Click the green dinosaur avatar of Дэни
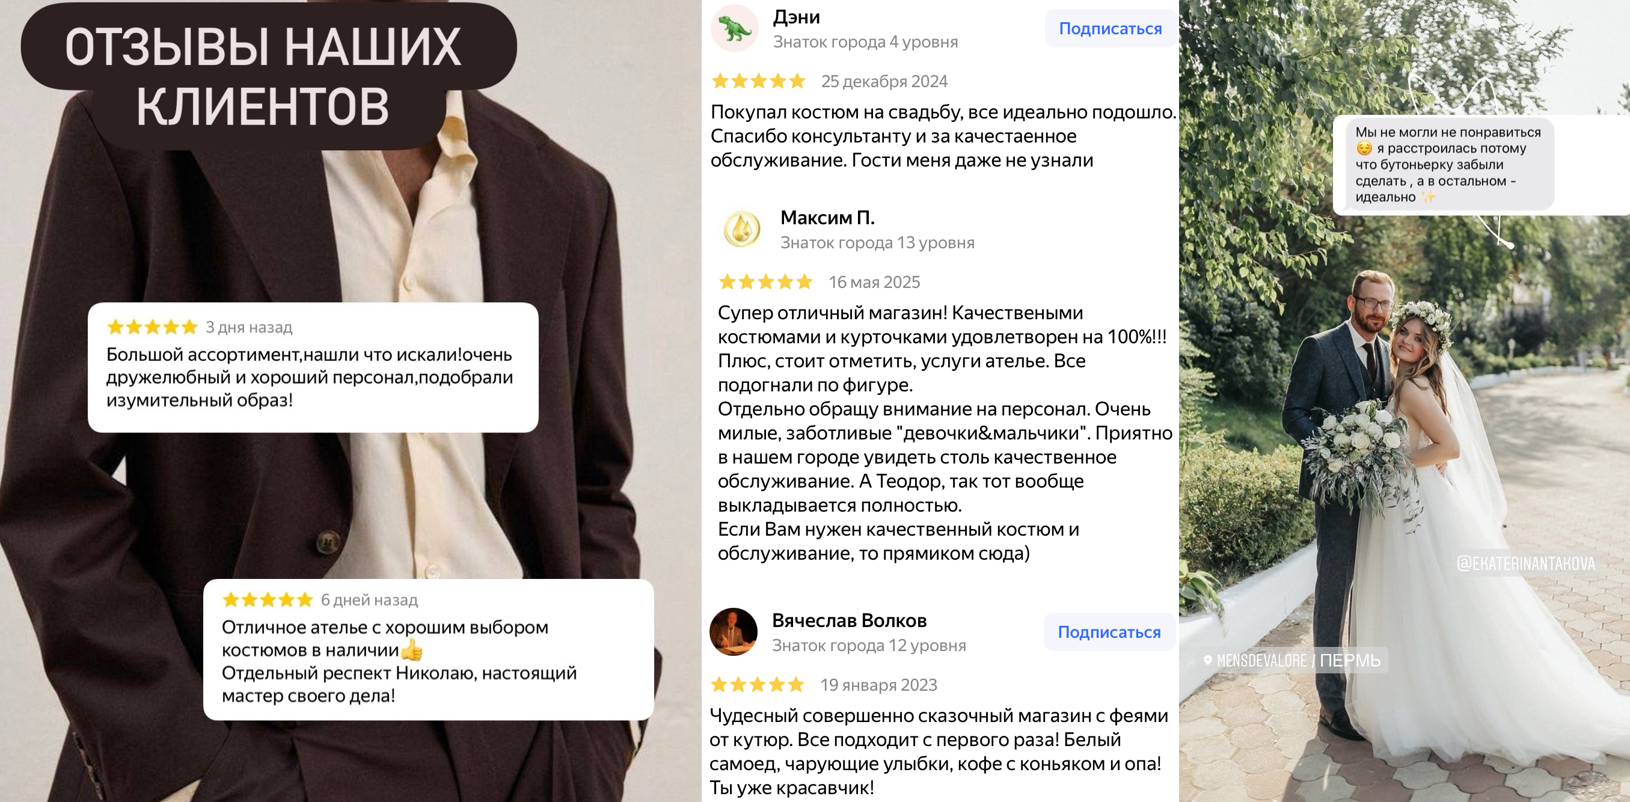The width and height of the screenshot is (1630, 802). tap(734, 28)
